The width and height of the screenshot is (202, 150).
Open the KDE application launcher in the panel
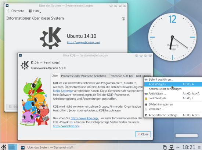click(4, 147)
